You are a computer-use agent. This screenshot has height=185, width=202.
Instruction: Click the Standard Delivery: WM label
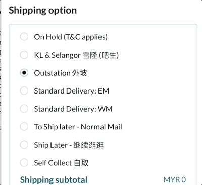[x=73, y=109]
